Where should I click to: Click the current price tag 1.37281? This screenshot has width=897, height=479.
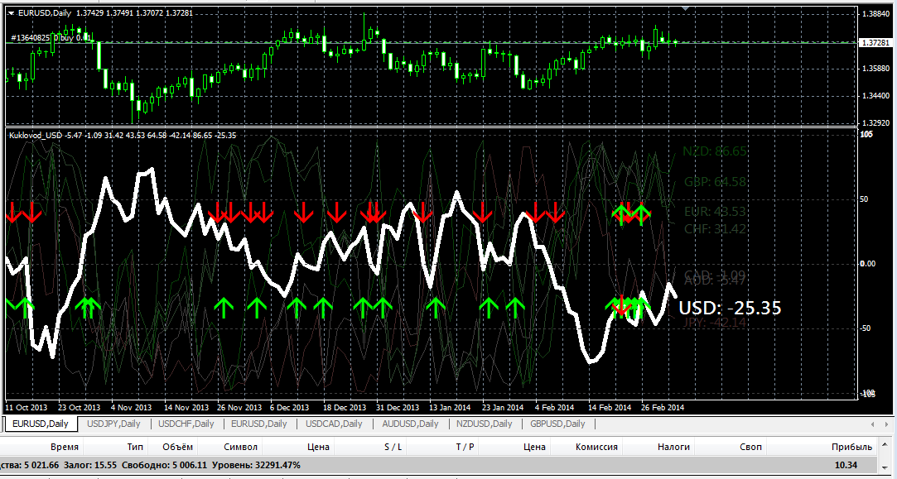[x=875, y=43]
